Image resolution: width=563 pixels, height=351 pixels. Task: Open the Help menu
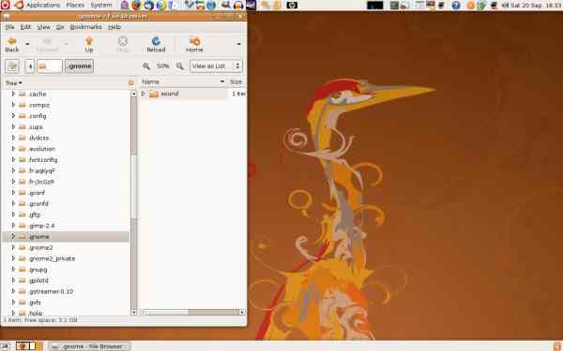(114, 27)
